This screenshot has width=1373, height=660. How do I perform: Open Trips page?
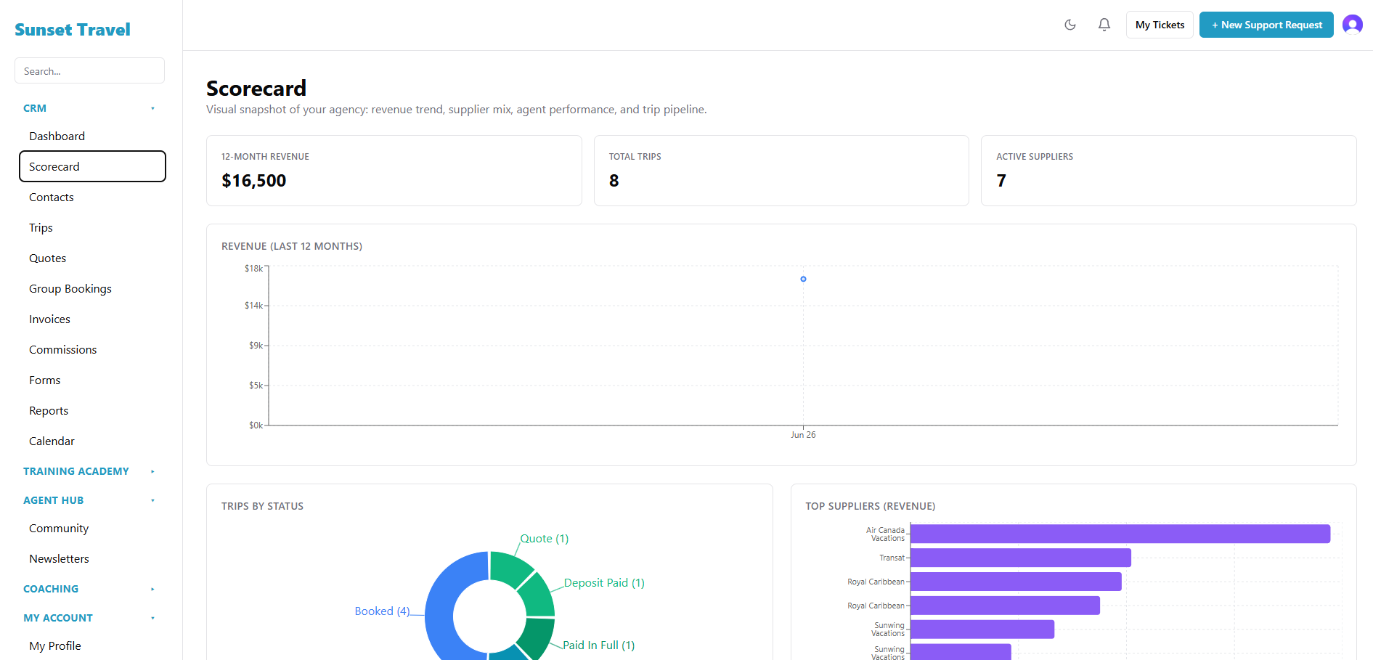[x=92, y=227]
